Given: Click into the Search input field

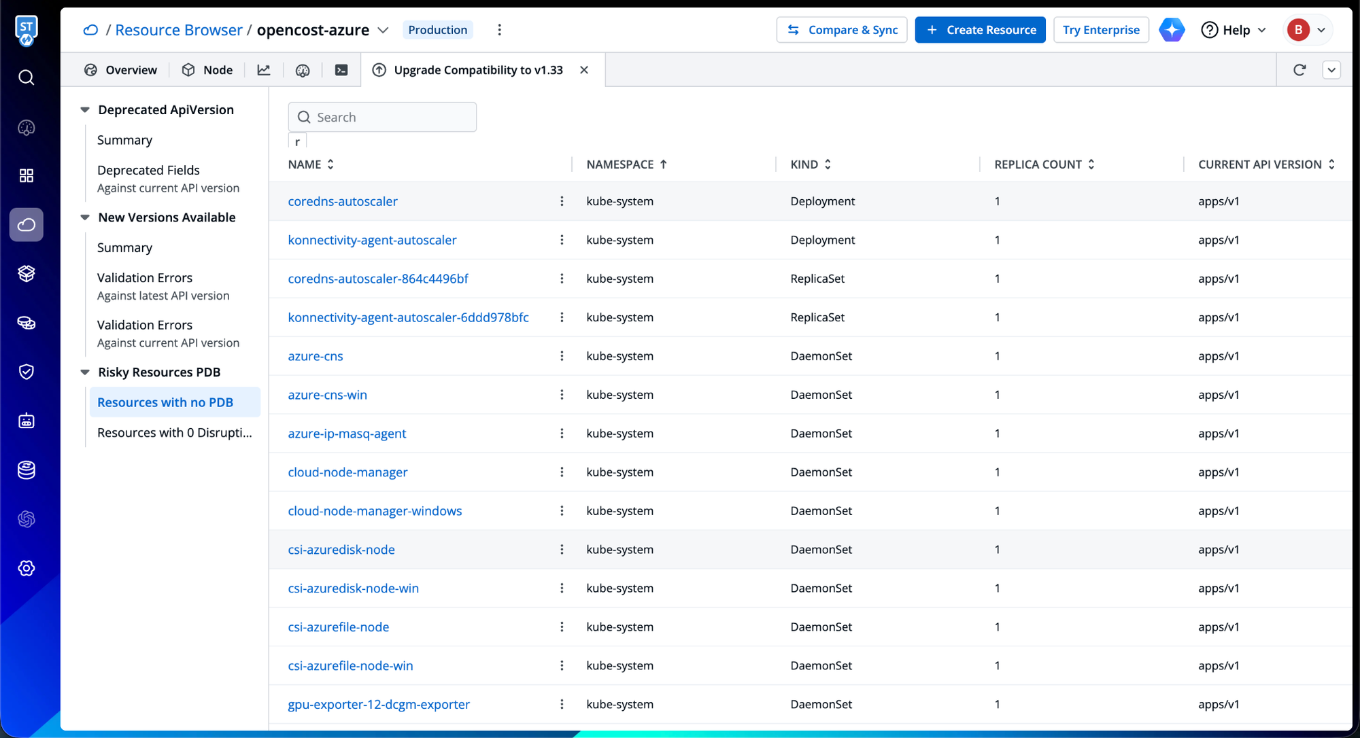Looking at the screenshot, I should pyautogui.click(x=391, y=118).
